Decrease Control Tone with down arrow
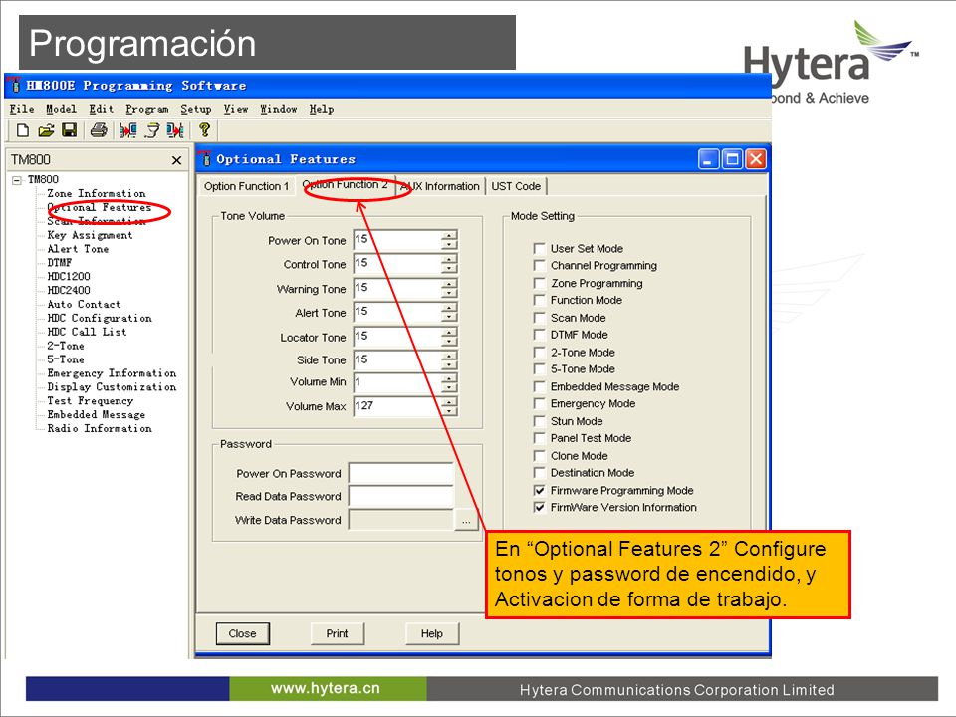Screen dimensions: 956x717 tap(449, 269)
